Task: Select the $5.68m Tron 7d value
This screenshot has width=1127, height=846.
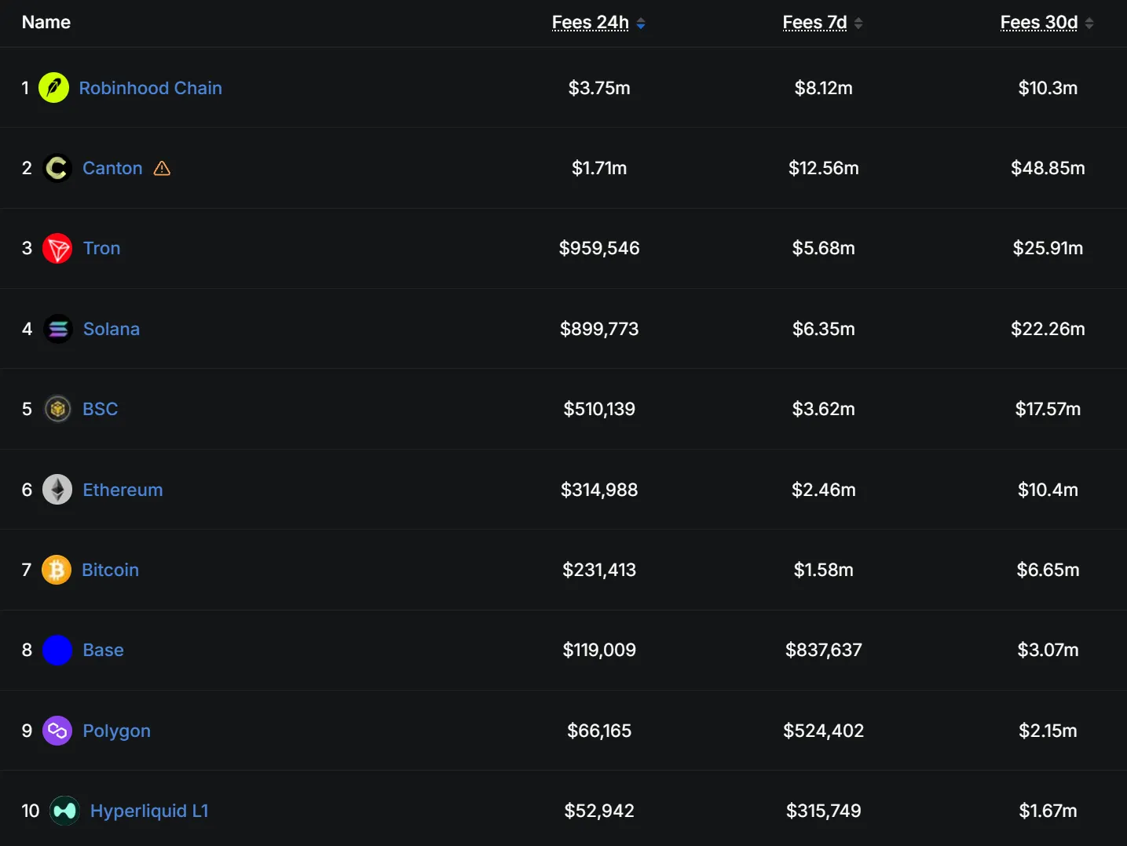Action: click(x=824, y=248)
